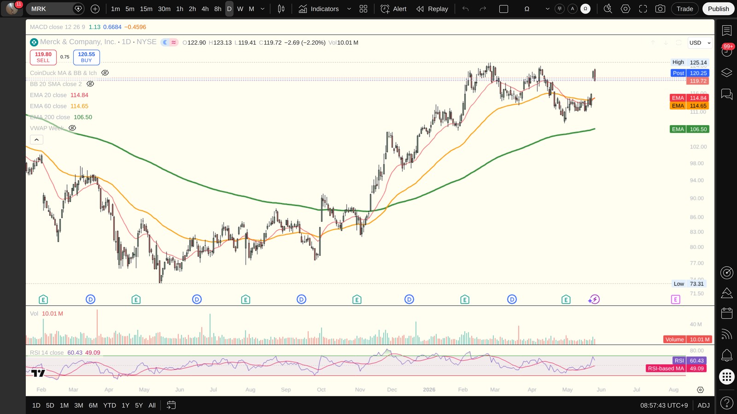Click the redo arrow

pos(483,9)
